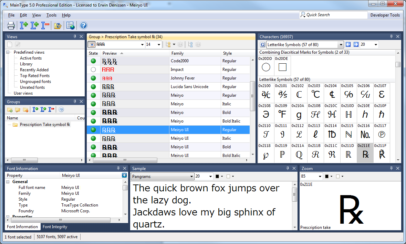Toggle the state circle for Code2000 font
The image size is (406, 244).
[x=93, y=61]
